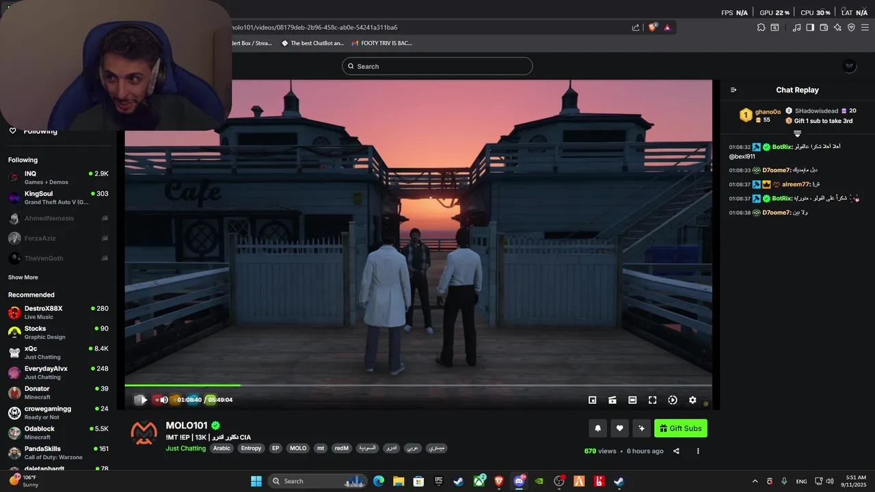This screenshot has height=492, width=875.
Task: Open the clip creation tool
Action: point(612,400)
